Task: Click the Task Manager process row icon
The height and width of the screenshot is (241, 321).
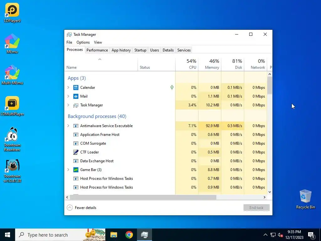Action: pos(76,105)
